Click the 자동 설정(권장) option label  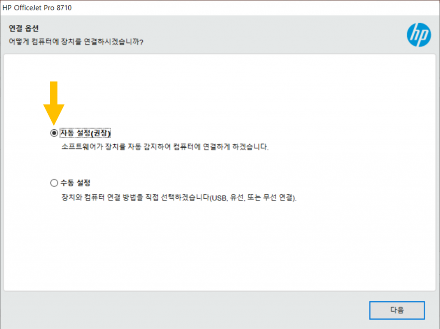tap(88, 133)
